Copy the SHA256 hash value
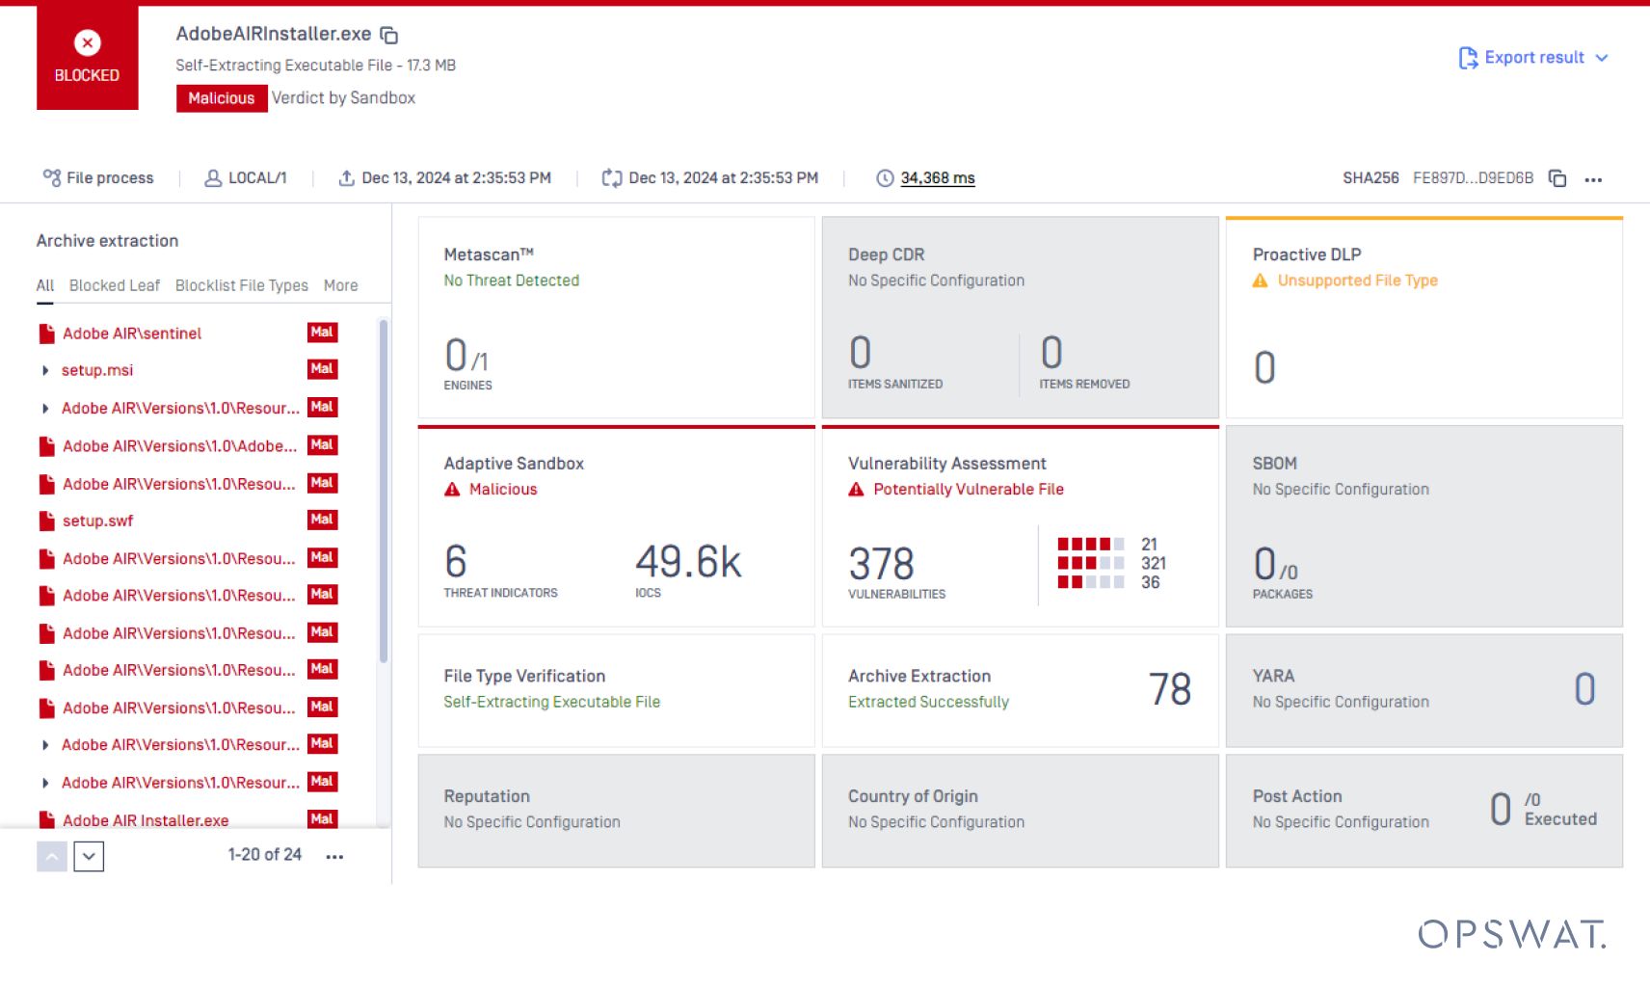 click(x=1557, y=178)
